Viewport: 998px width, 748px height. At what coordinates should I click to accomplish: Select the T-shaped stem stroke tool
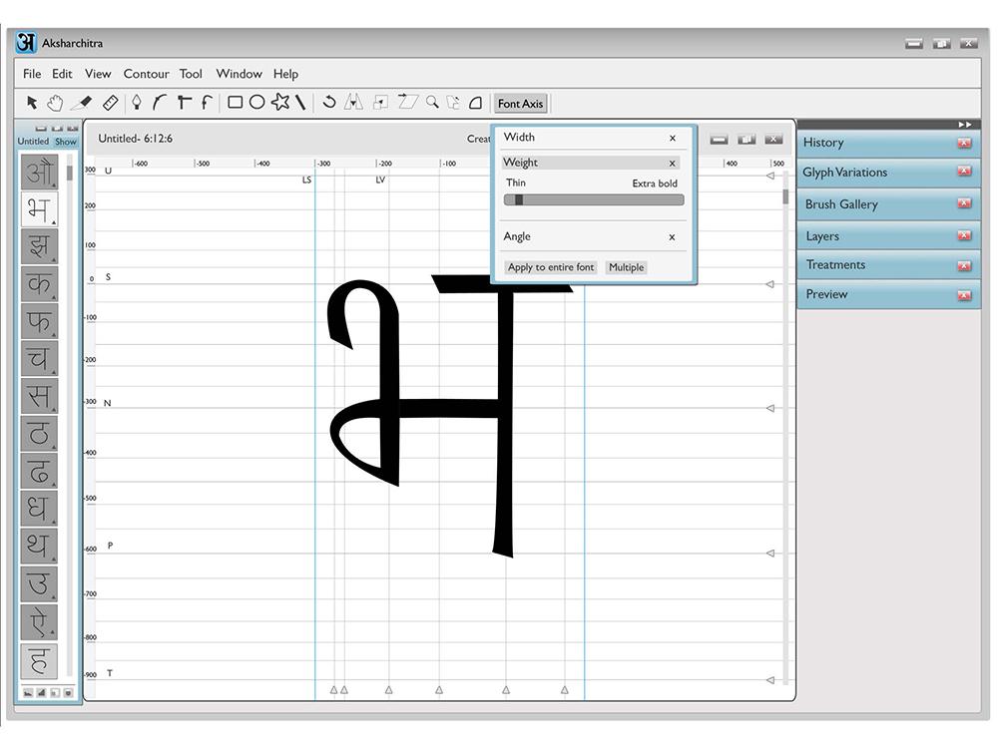(x=184, y=103)
